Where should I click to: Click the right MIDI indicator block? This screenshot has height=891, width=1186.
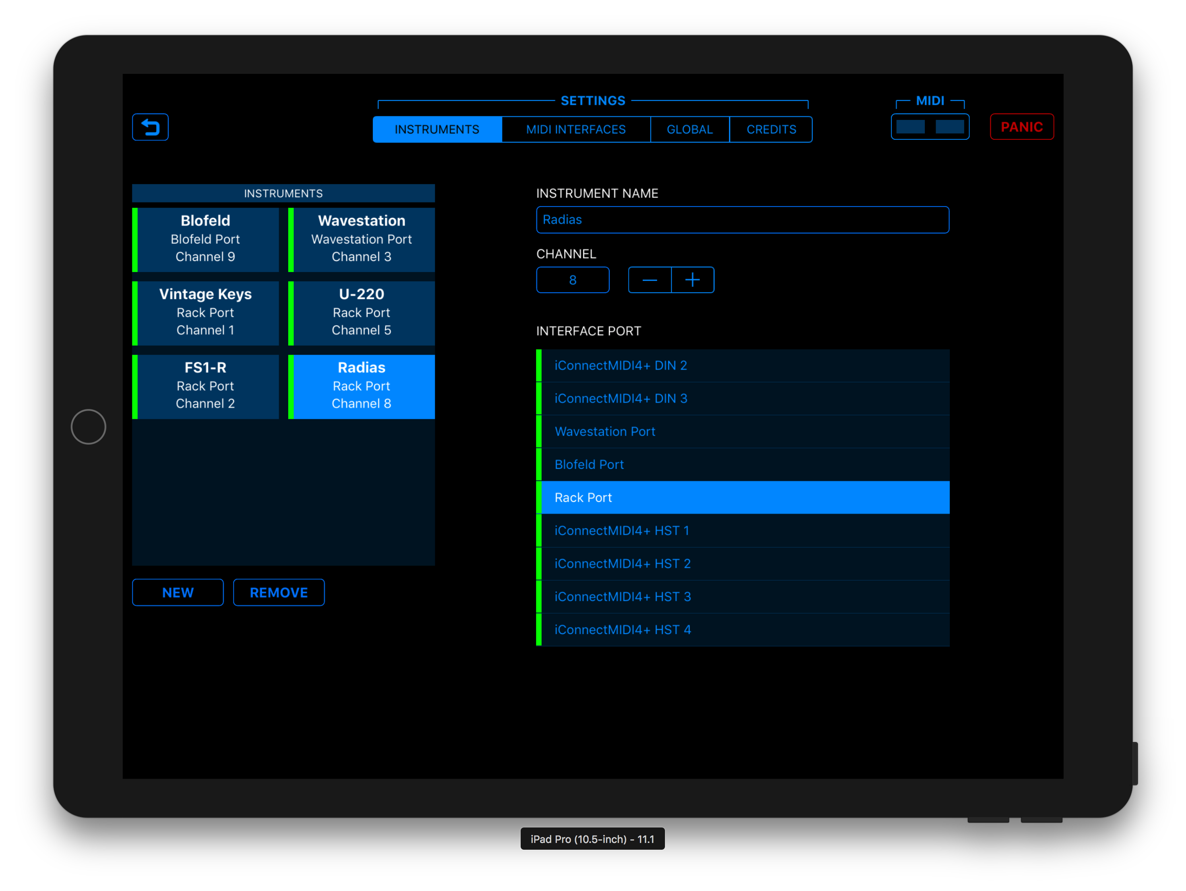[950, 127]
